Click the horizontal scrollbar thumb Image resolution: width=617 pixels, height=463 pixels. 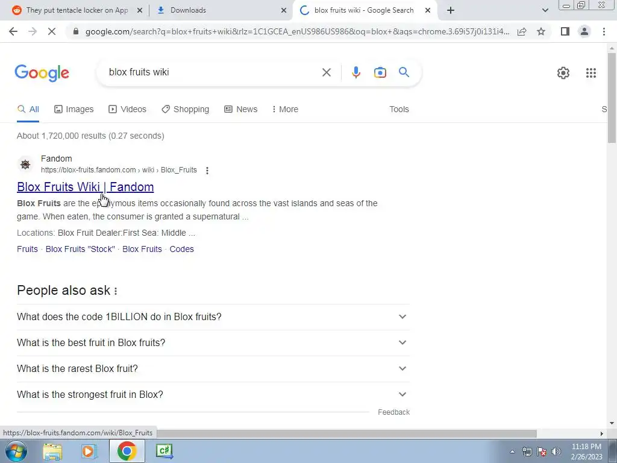pyautogui.click(x=346, y=433)
